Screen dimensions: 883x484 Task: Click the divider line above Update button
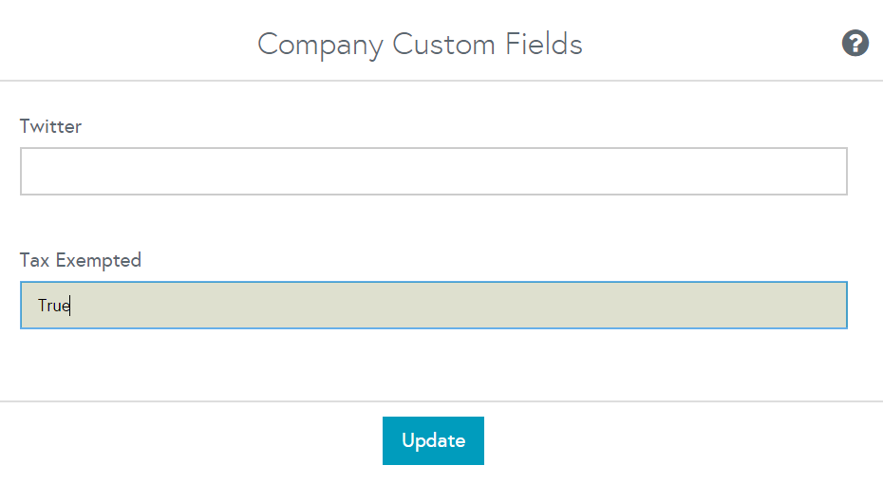pos(441,401)
